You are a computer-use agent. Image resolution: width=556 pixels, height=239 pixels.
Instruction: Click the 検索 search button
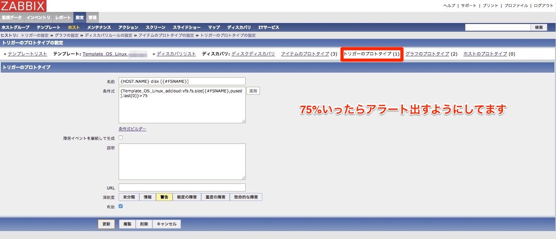coord(539,27)
